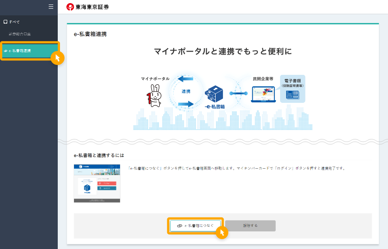Click the マイナポータルと連携でもっと便利に headline
This screenshot has width=388, height=249.
pos(223,51)
